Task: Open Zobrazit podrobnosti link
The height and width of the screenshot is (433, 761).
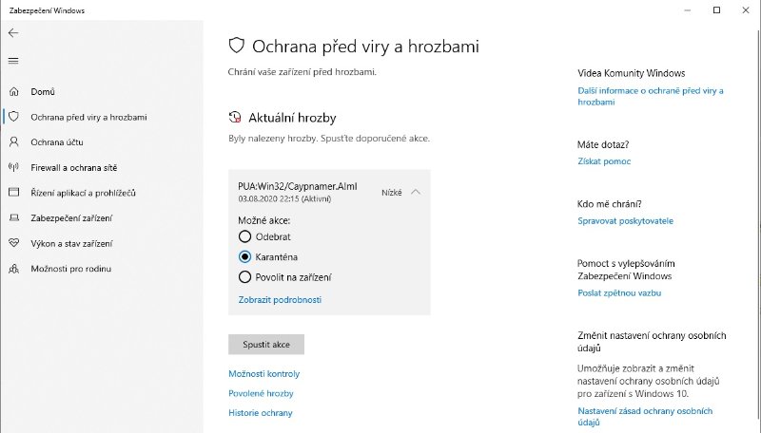Action: (280, 300)
